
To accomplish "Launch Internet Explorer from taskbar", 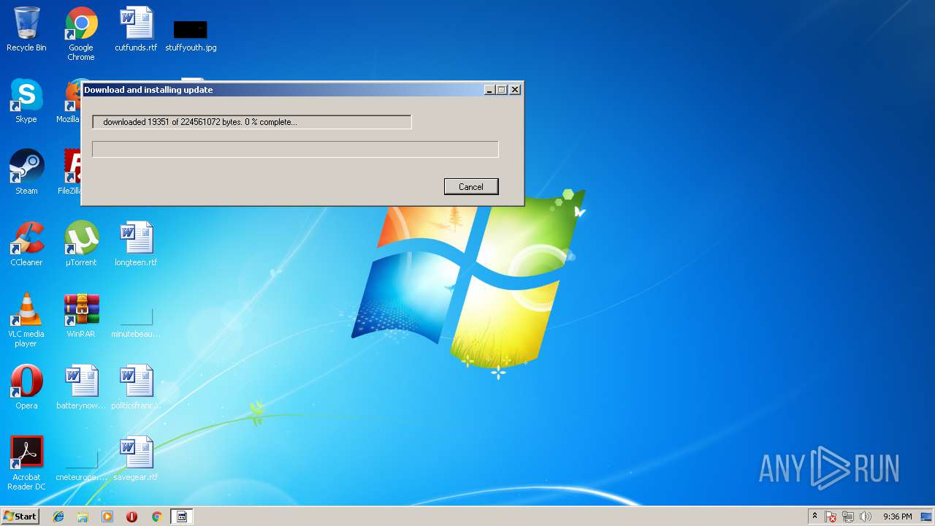I will (x=58, y=517).
